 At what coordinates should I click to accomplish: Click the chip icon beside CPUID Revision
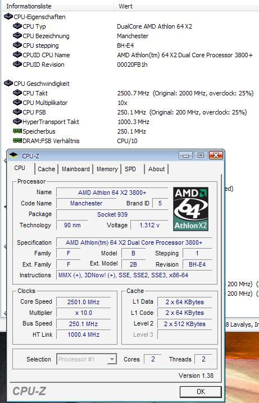pyautogui.click(x=17, y=64)
